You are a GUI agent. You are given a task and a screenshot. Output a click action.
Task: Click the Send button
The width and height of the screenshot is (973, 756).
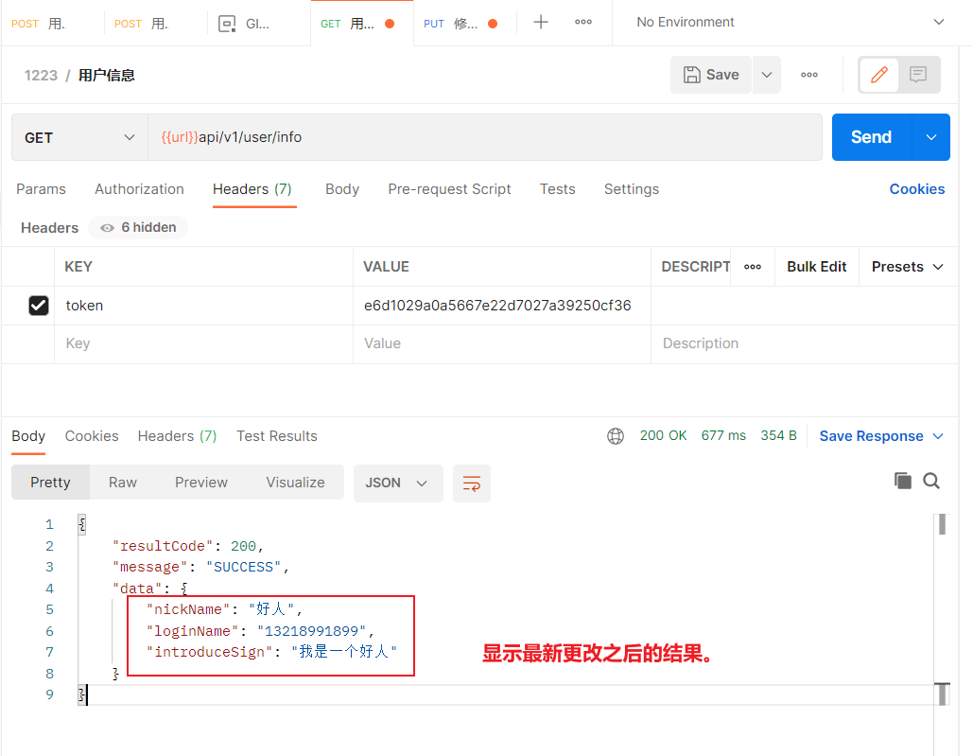[x=871, y=137]
